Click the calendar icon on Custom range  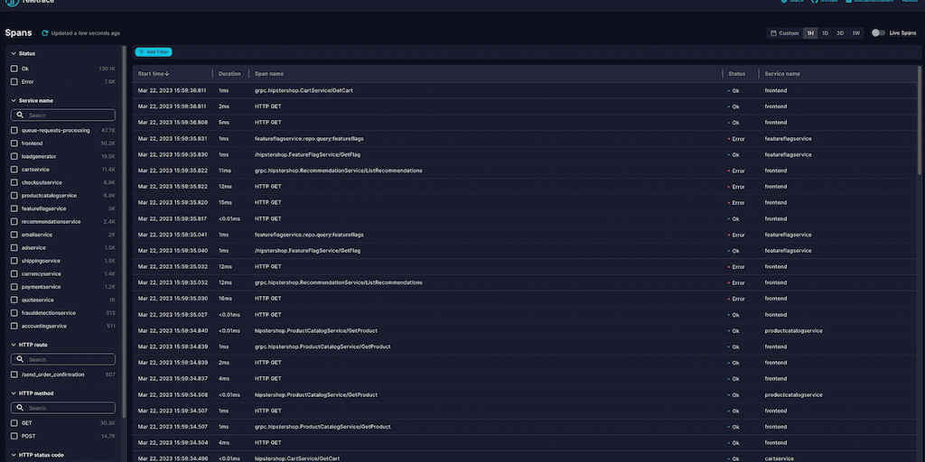pos(773,33)
